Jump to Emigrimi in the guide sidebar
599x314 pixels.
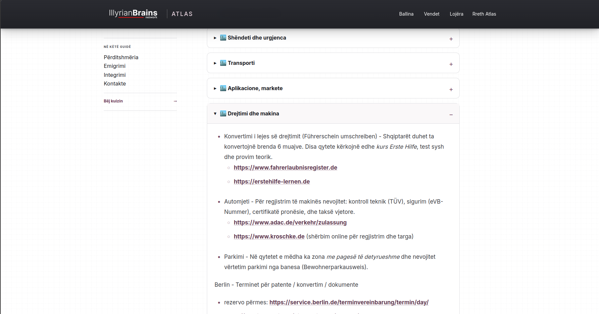pyautogui.click(x=114, y=66)
